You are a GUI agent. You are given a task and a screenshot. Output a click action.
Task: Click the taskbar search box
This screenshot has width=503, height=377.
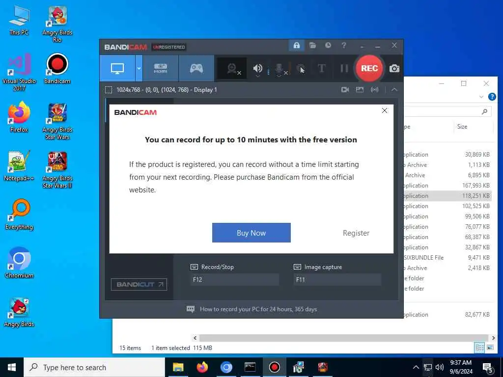click(x=94, y=367)
